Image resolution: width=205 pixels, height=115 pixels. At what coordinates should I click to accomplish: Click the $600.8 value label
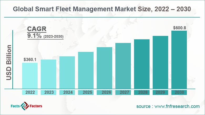click(x=180, y=28)
